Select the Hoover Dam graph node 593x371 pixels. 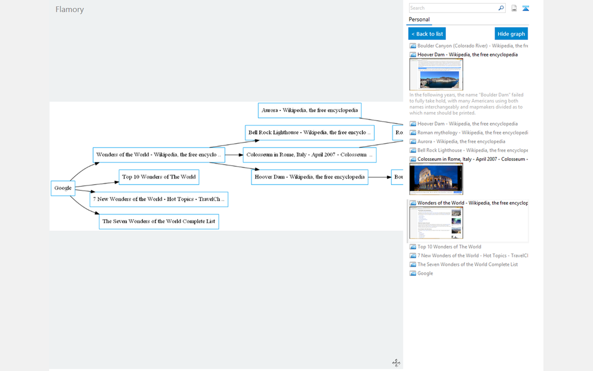309,177
